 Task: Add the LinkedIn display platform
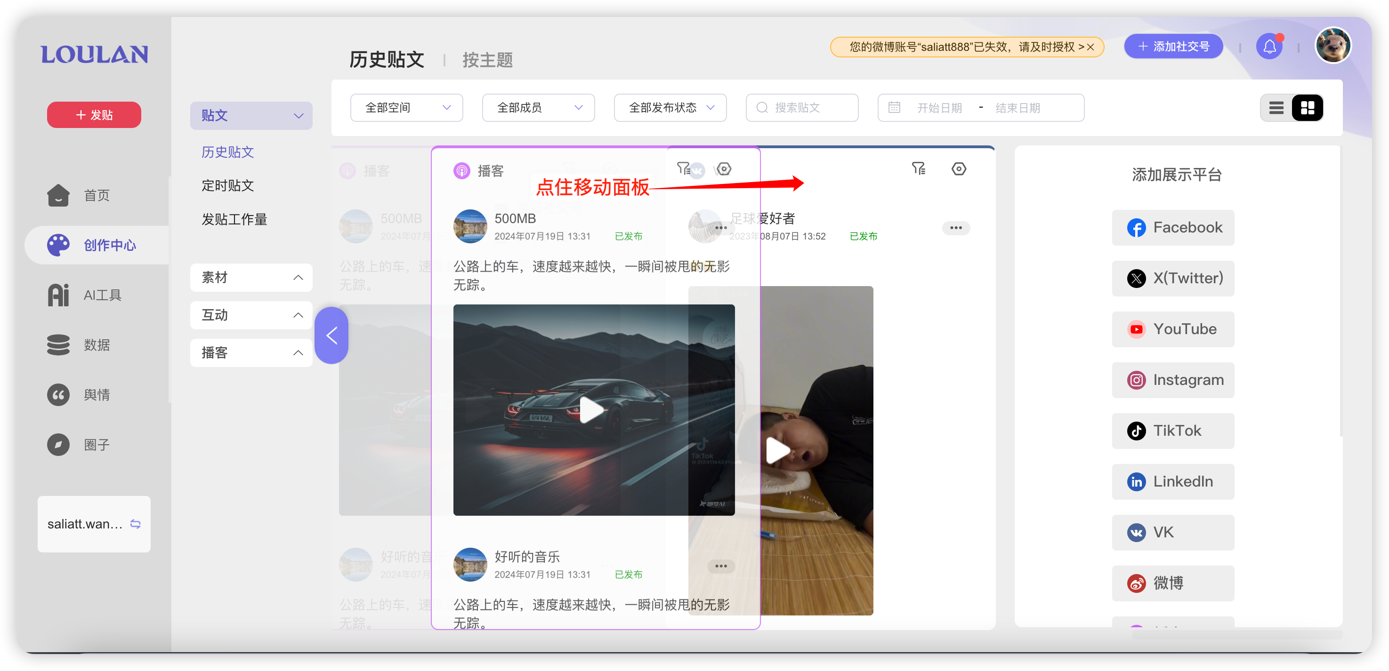(x=1173, y=481)
